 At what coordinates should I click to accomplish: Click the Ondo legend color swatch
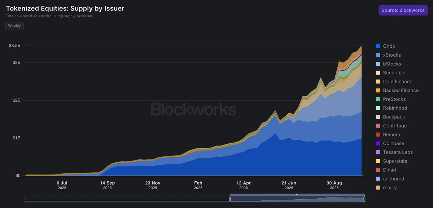click(378, 46)
